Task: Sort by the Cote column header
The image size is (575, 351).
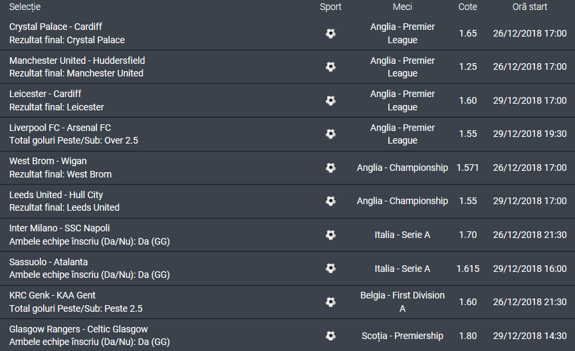Action: coord(468,7)
